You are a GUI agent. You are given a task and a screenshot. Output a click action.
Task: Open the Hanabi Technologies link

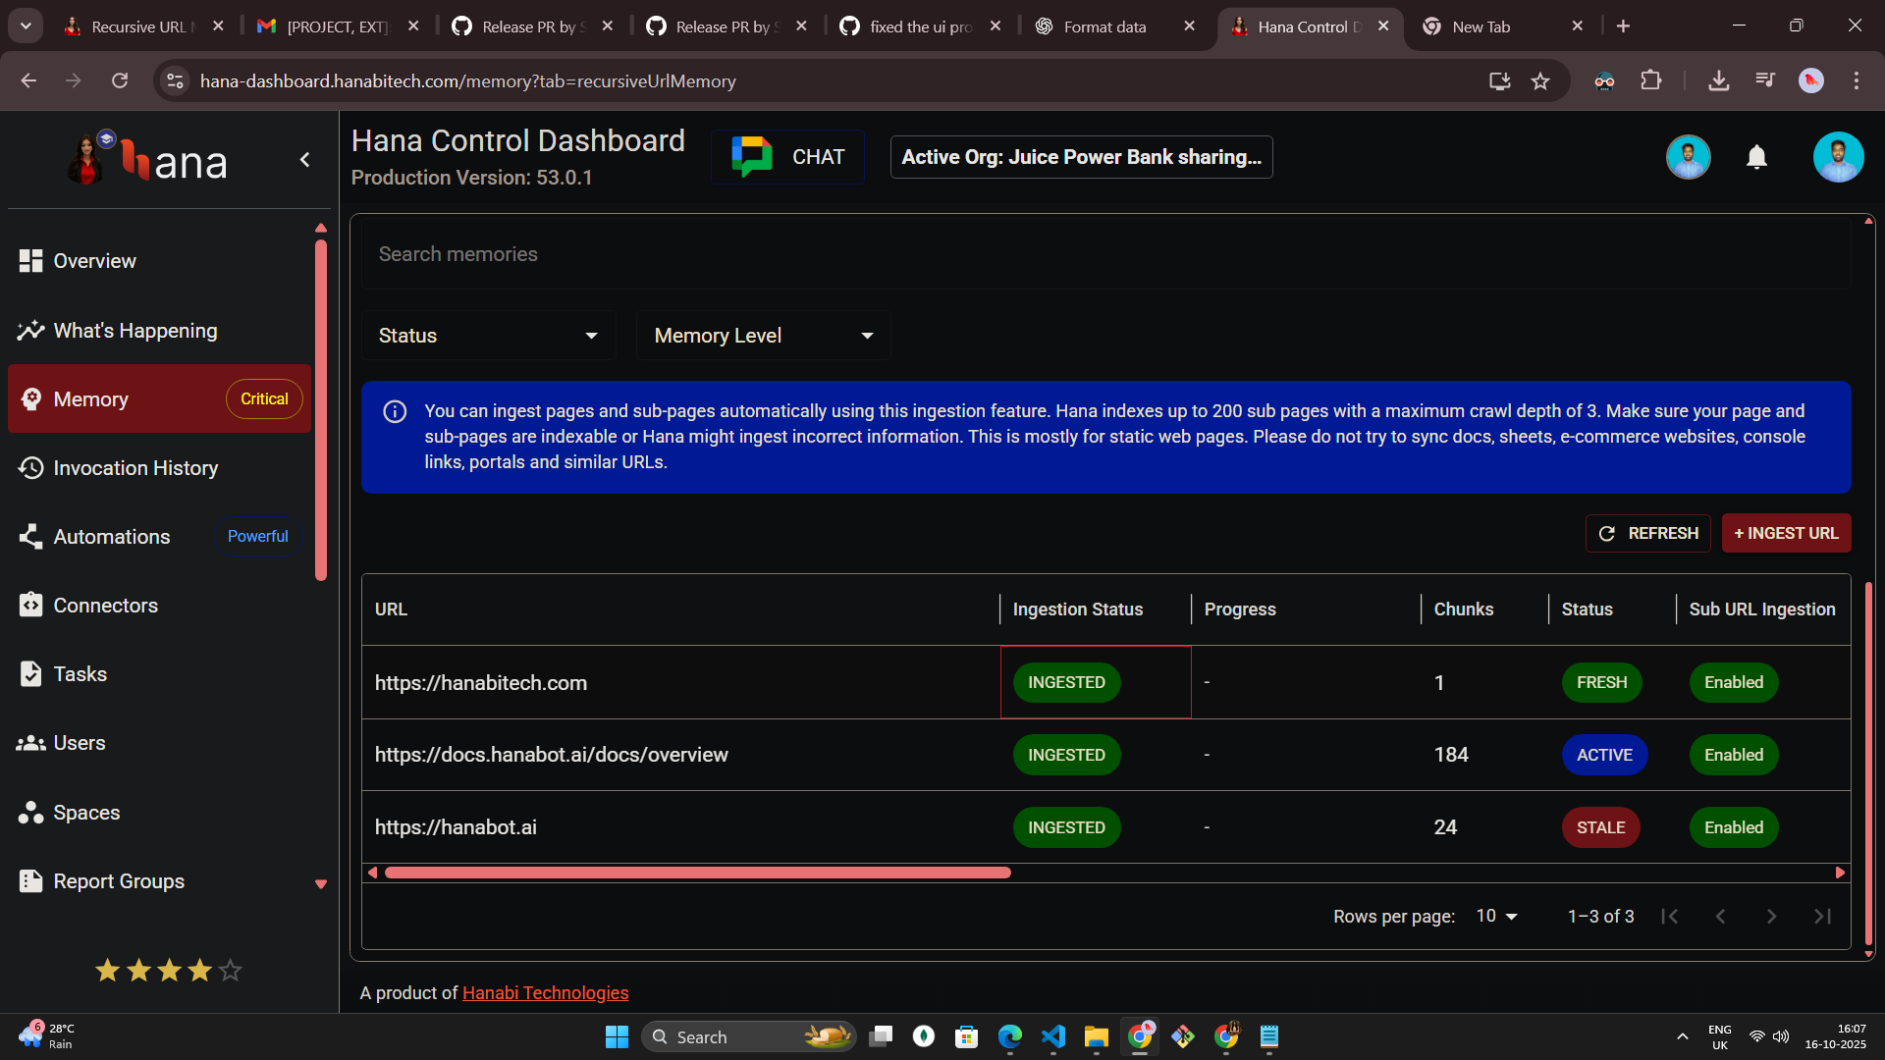pyautogui.click(x=545, y=992)
